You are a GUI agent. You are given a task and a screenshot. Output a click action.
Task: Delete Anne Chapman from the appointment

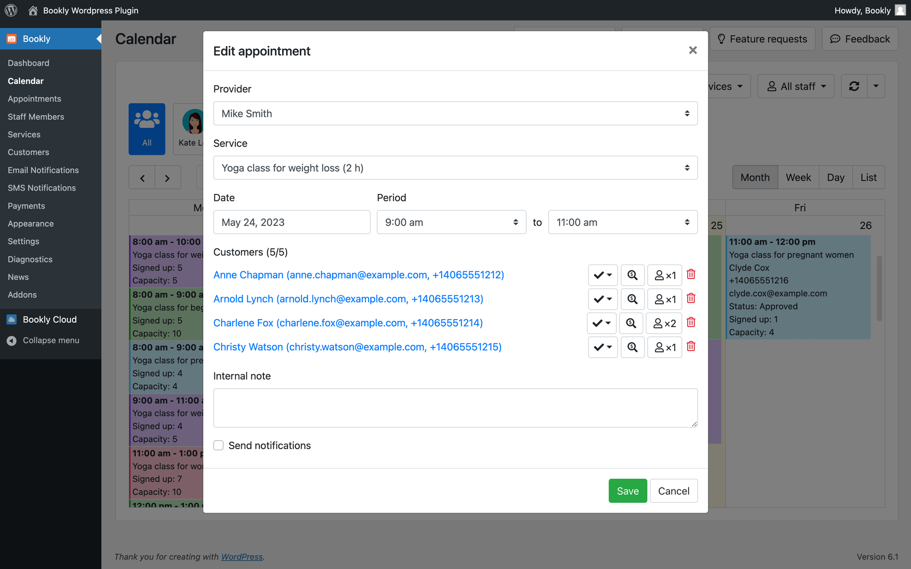(x=691, y=274)
